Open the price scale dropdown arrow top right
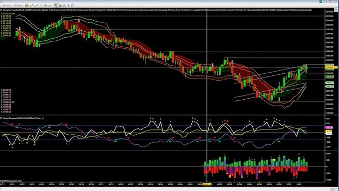This screenshot has width=339, height=191. point(336,10)
